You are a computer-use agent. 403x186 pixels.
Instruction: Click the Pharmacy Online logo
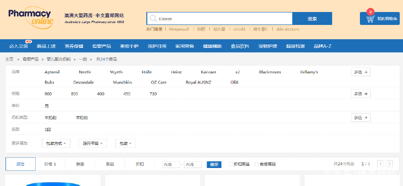pos(30,18)
